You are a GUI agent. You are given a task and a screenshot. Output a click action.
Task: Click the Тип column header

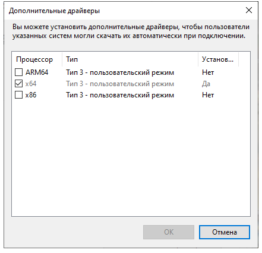point(130,59)
